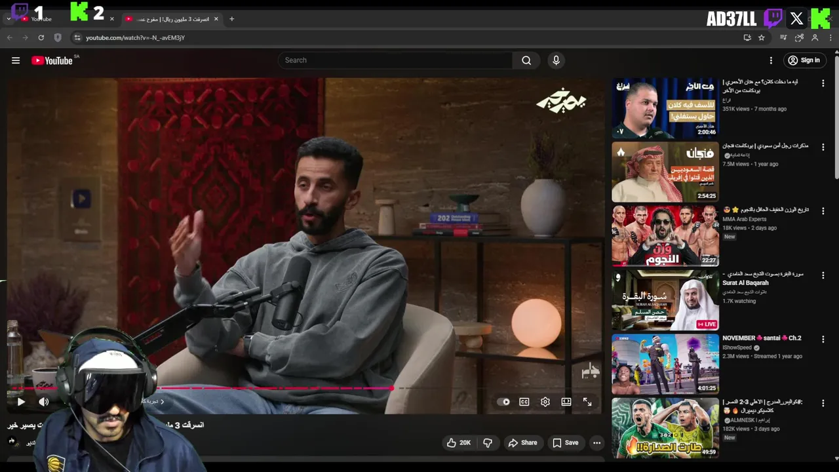Open the 22:27 MMA fighters thumbnail

[x=665, y=236]
